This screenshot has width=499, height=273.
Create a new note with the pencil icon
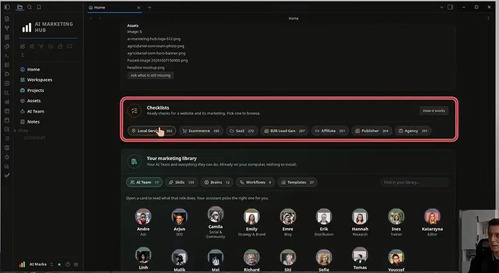(23, 47)
